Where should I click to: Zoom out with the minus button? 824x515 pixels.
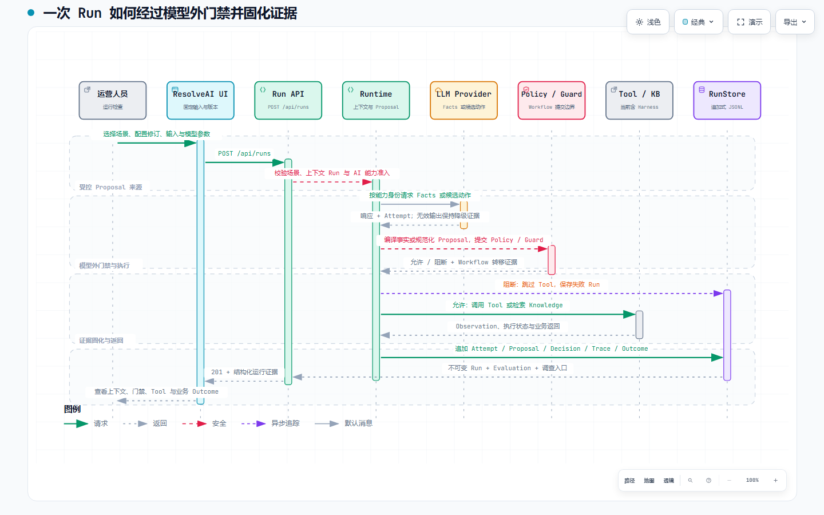pos(729,481)
